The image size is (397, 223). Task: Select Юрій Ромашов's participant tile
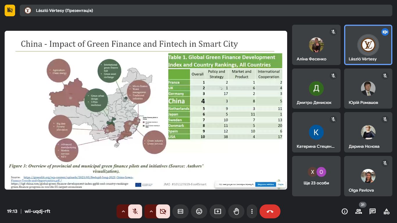tap(368, 88)
